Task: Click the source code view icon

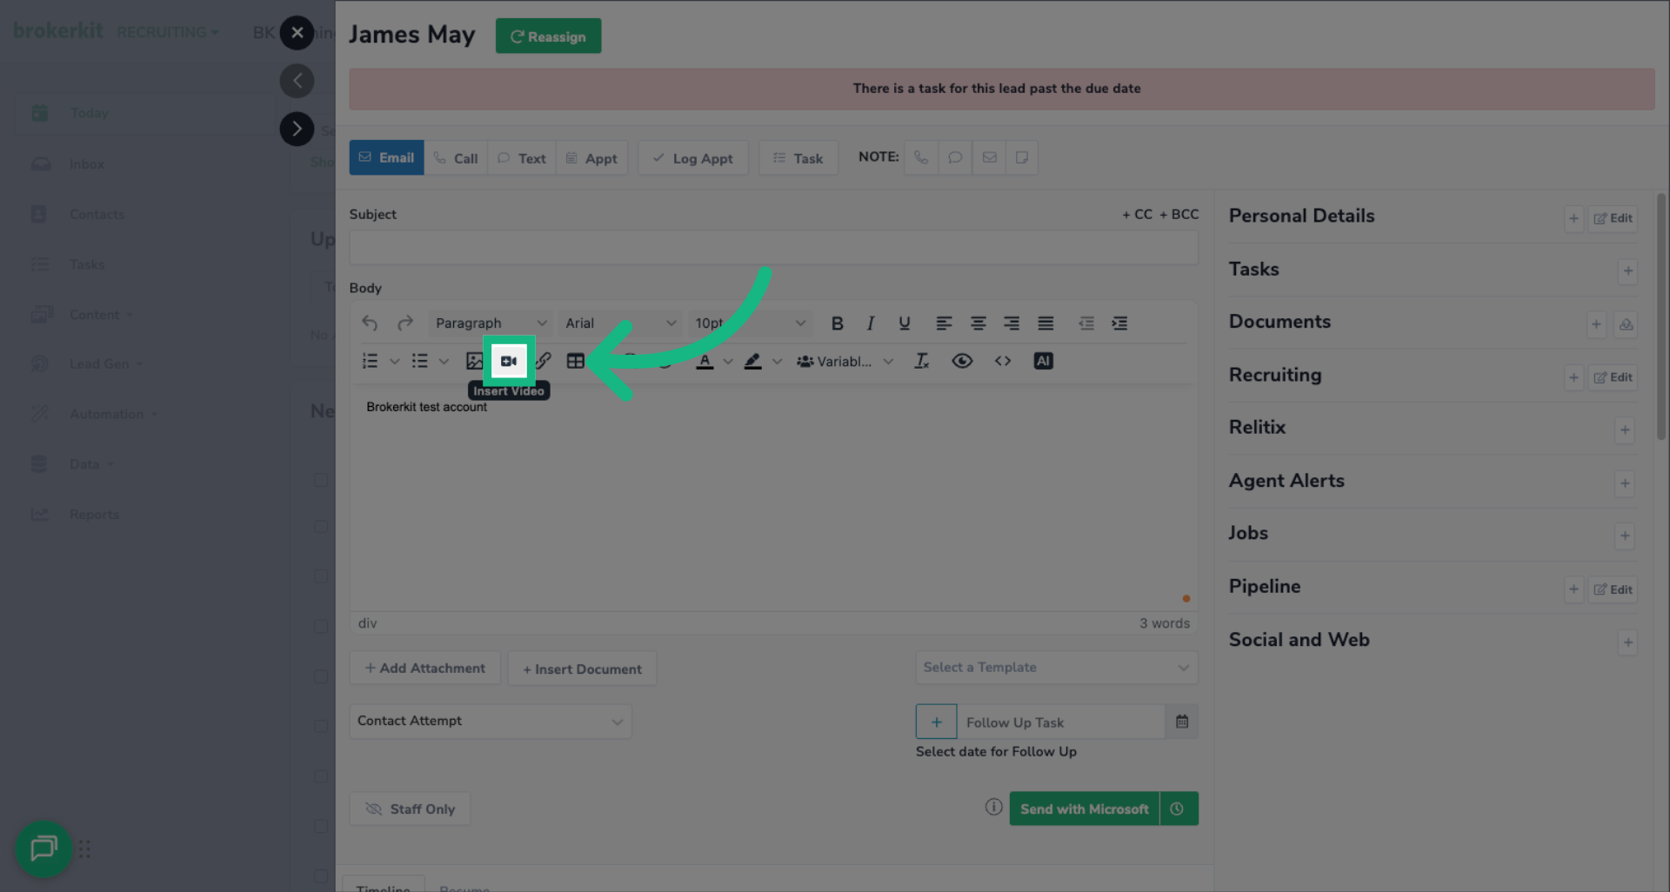Action: click(1002, 360)
